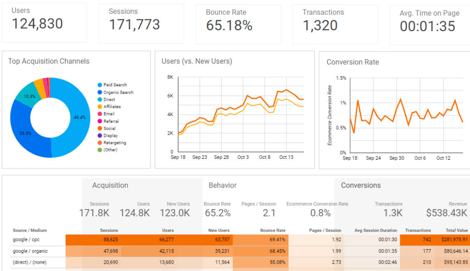
Task: Select the google / cpc row label
Action: tap(26, 239)
